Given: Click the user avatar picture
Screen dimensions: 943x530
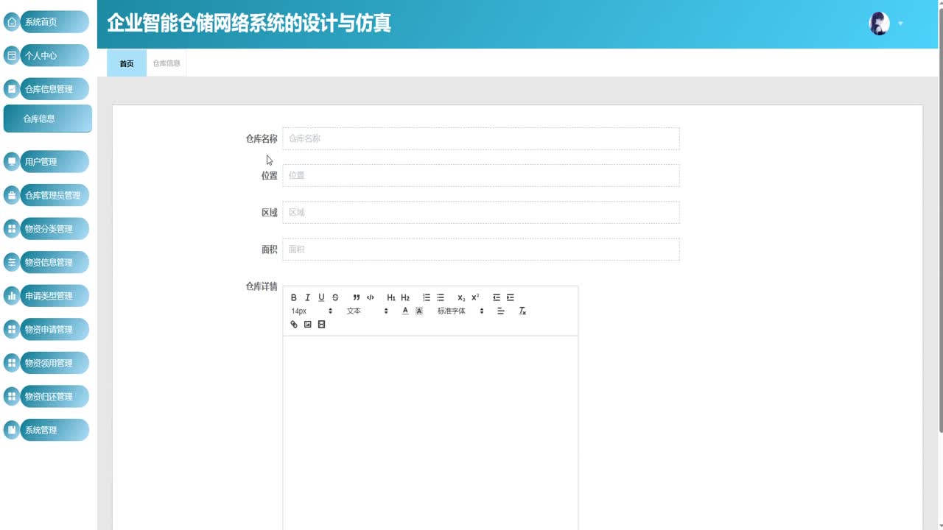Looking at the screenshot, I should click(879, 24).
